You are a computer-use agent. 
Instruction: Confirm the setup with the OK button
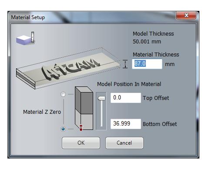[x=81, y=143]
